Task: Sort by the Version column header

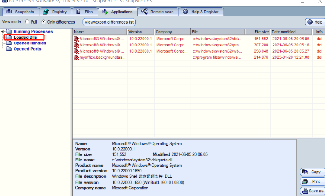Action: 140,32
